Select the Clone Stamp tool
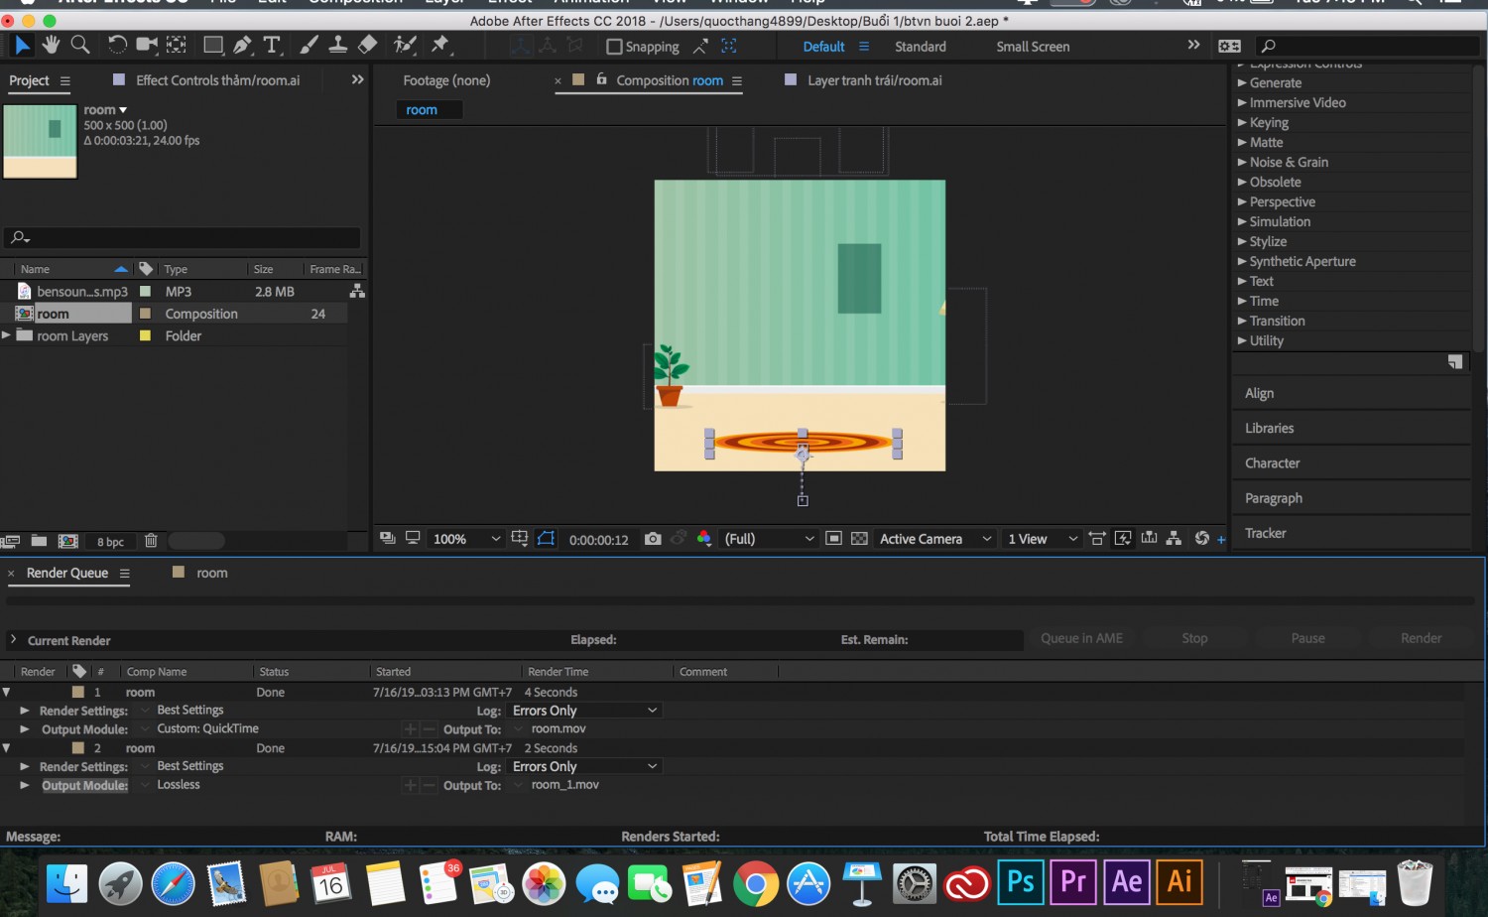 (337, 45)
